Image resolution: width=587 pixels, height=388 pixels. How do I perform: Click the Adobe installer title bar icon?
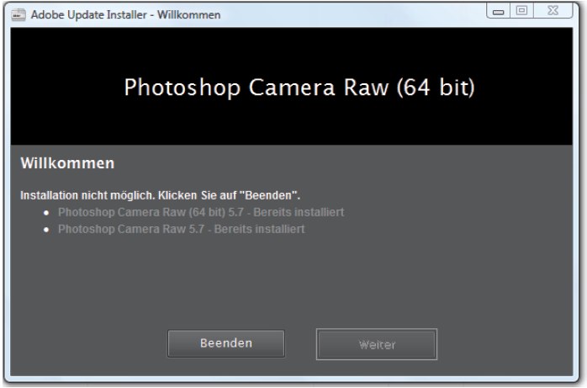(19, 15)
